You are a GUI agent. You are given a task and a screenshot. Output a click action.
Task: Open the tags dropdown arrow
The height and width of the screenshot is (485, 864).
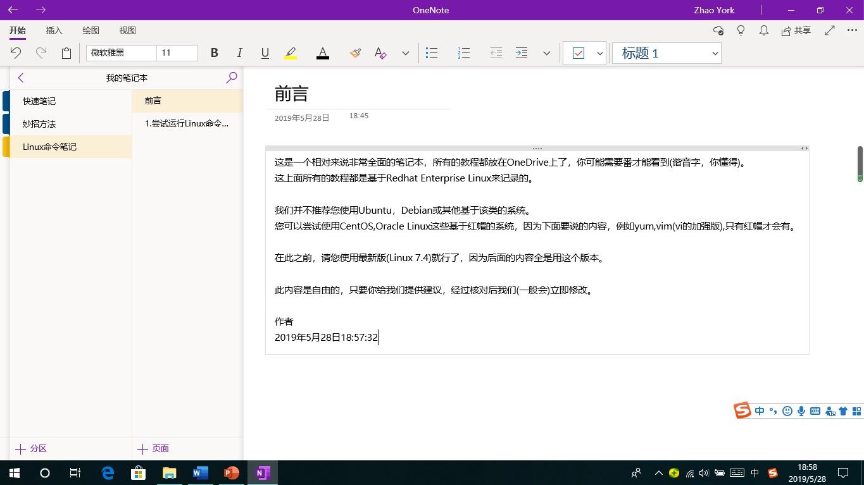click(x=599, y=54)
